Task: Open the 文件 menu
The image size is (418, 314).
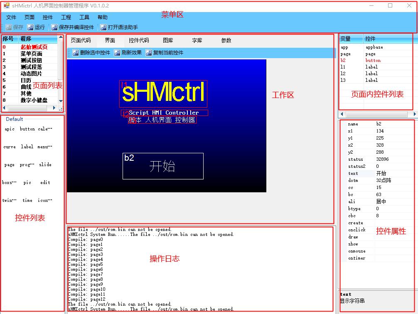Action: (x=11, y=17)
